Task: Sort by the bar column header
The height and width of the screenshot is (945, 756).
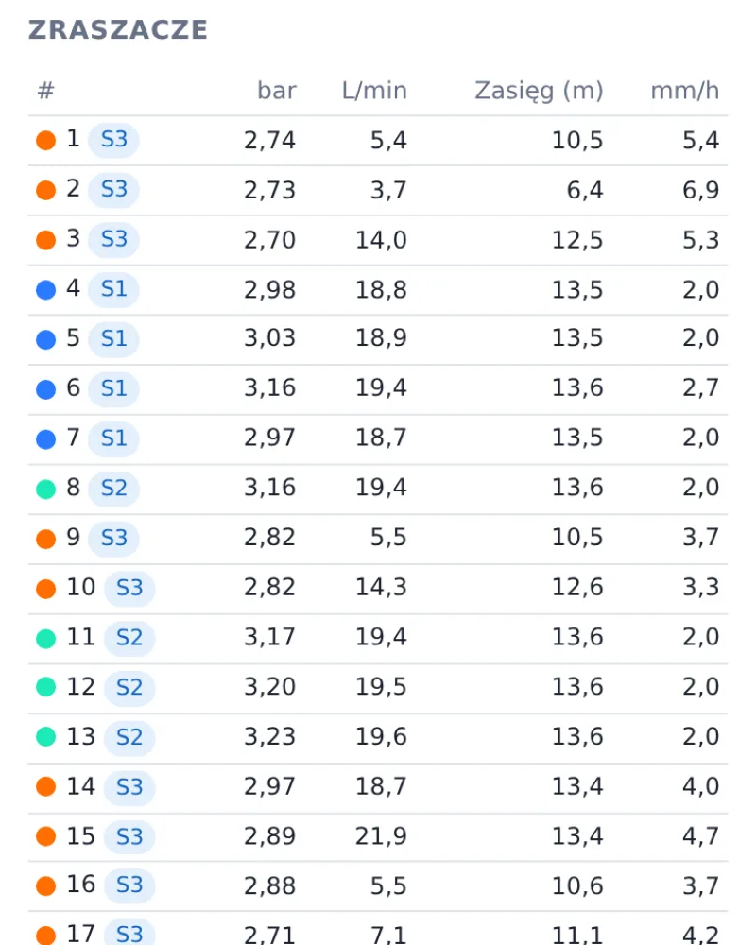Action: point(277,91)
